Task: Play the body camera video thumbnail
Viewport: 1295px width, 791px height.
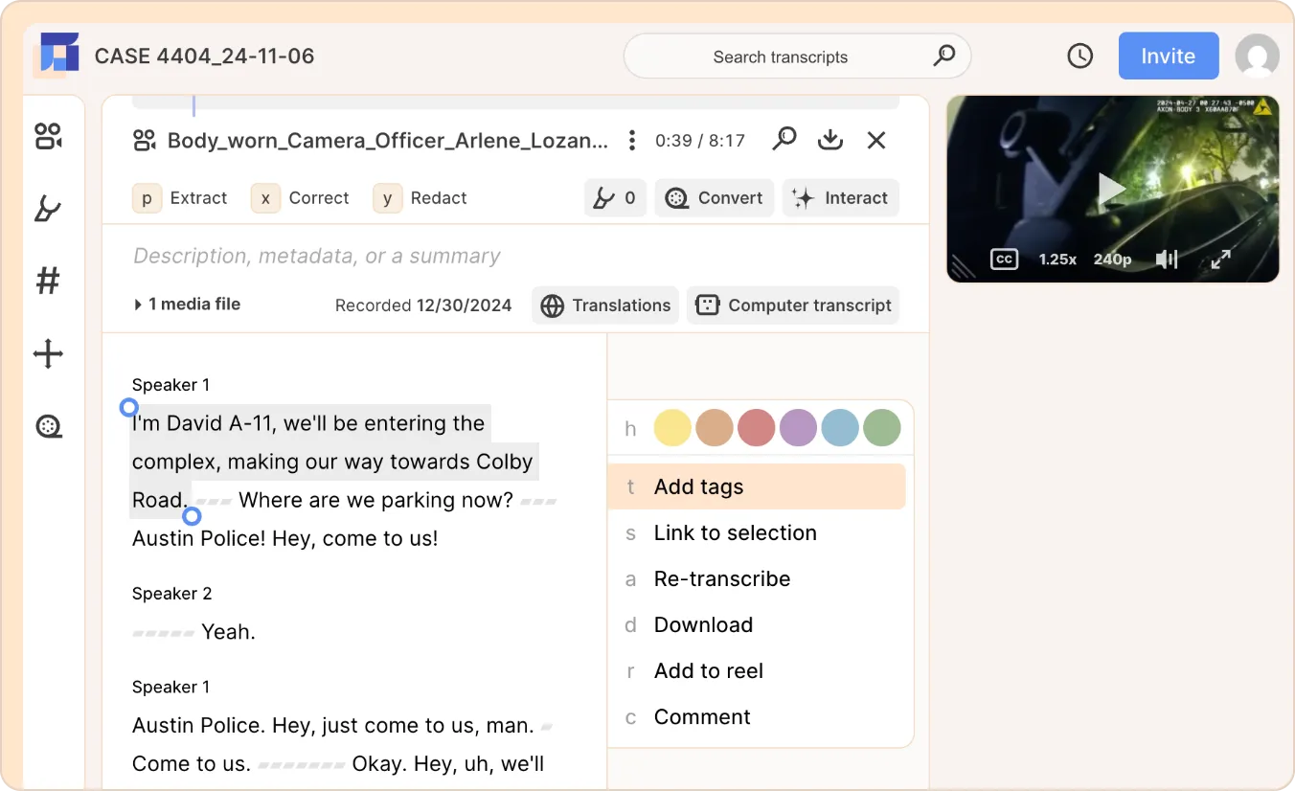Action: (1112, 189)
